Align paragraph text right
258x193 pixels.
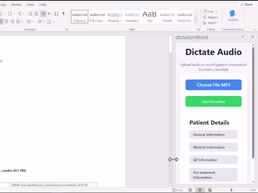(12, 22)
